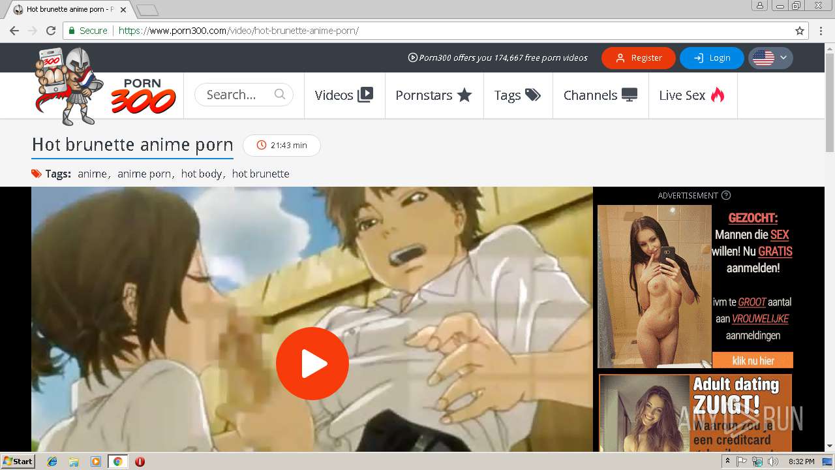
Task: Click the 8:32 PM taskbar clock
Action: 801,462
